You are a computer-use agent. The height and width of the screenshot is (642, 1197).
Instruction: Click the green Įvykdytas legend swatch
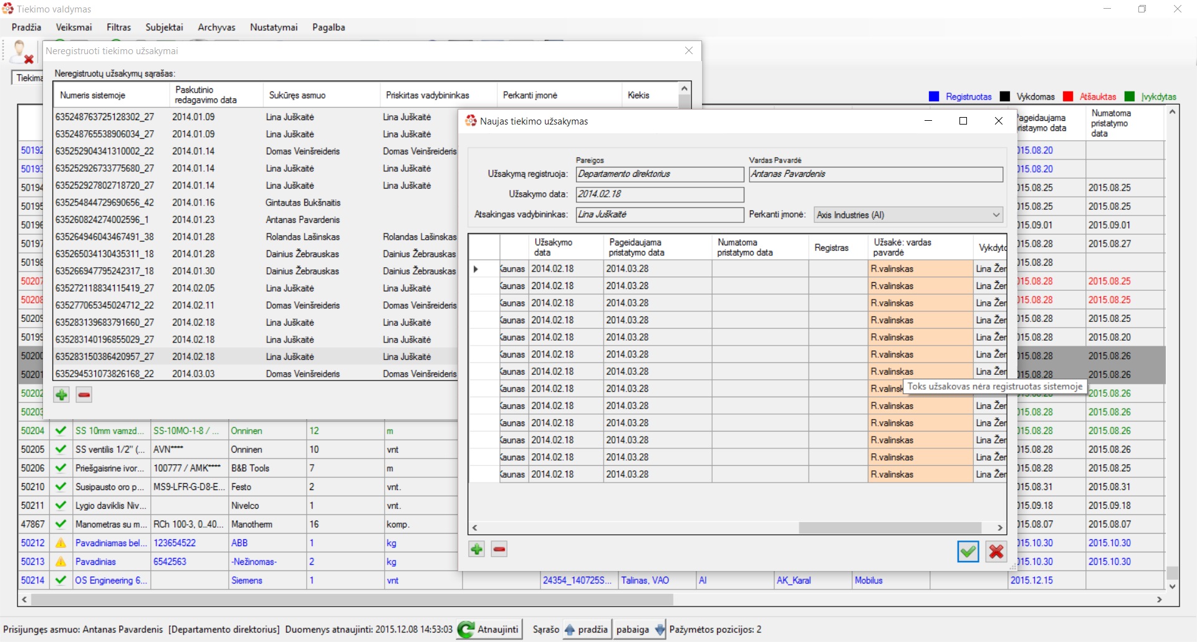(x=1129, y=97)
